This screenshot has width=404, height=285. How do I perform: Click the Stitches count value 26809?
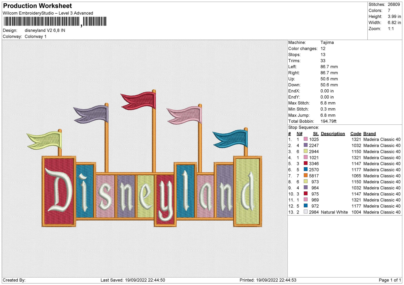coord(394,4)
